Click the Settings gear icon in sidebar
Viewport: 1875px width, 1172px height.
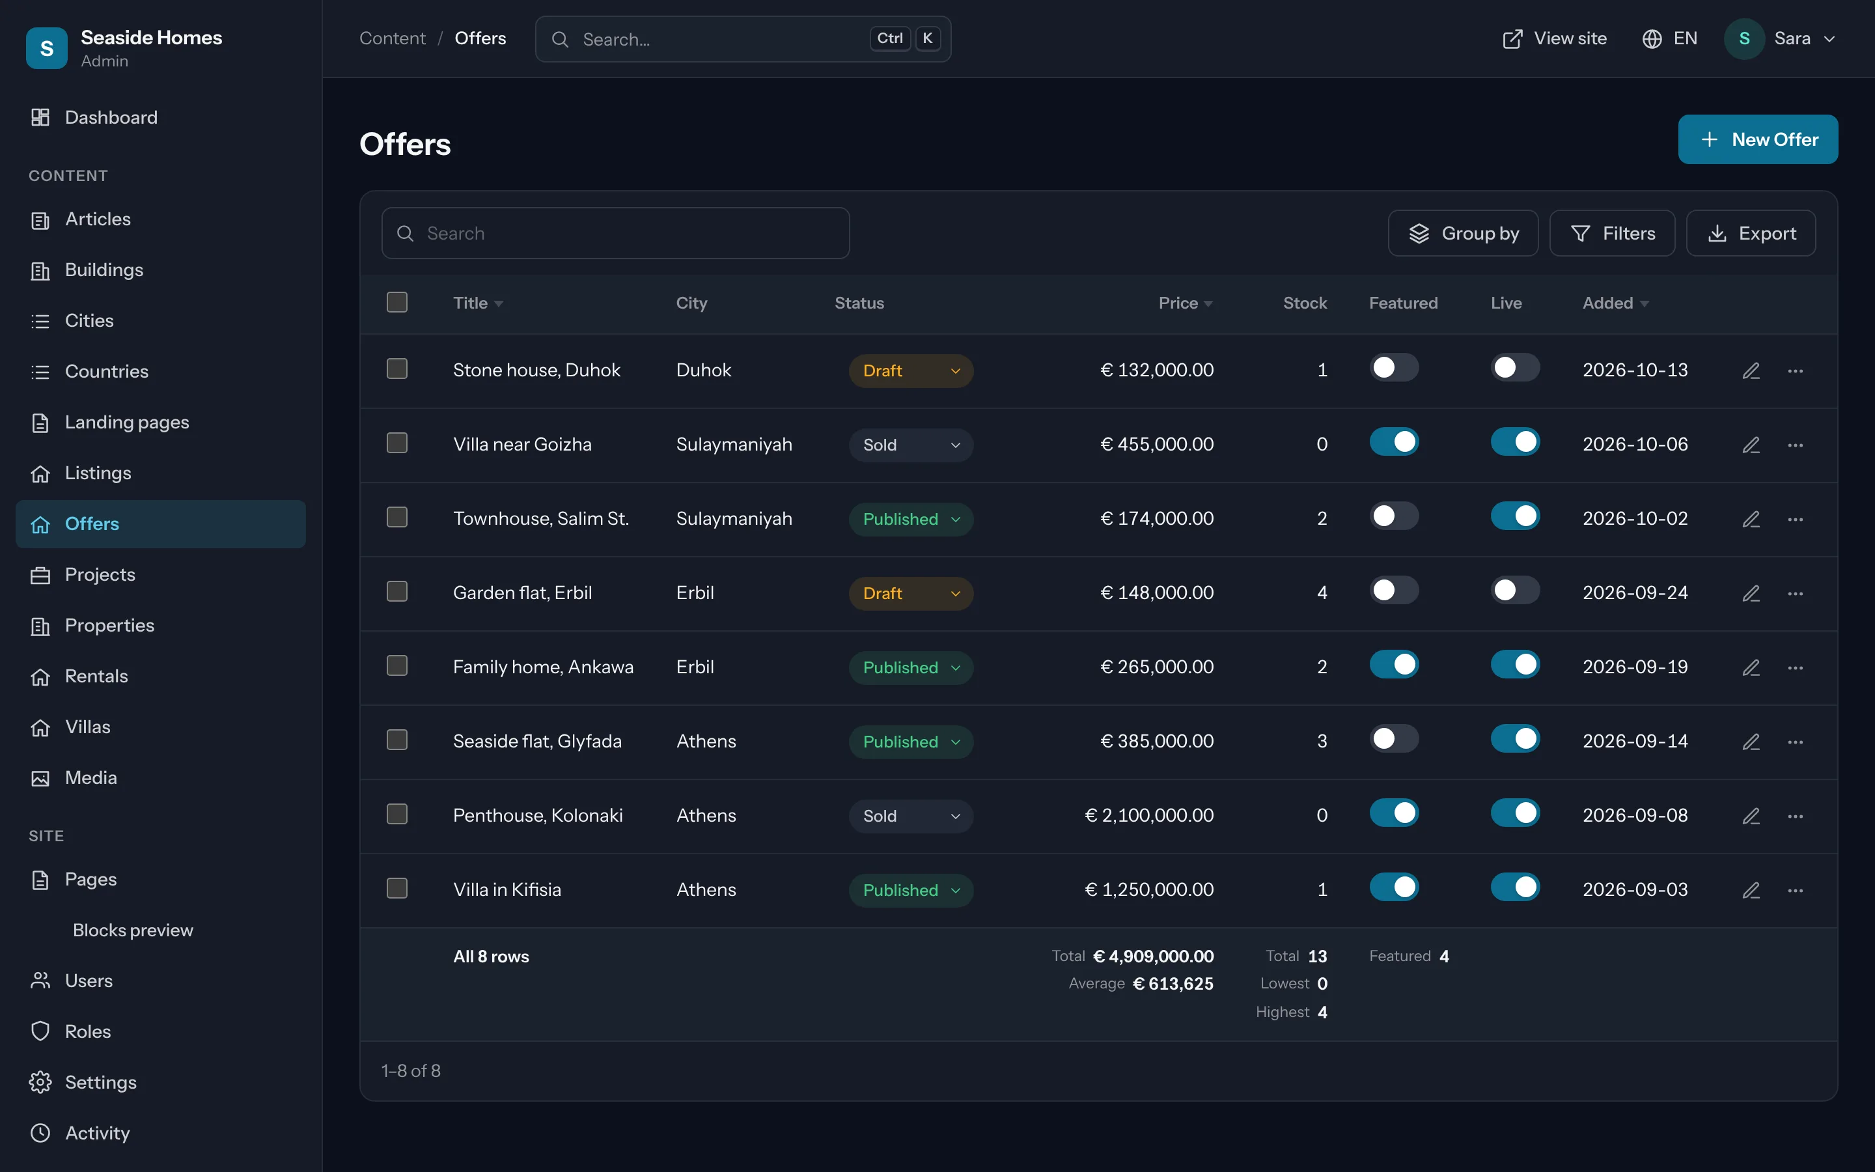coord(40,1082)
